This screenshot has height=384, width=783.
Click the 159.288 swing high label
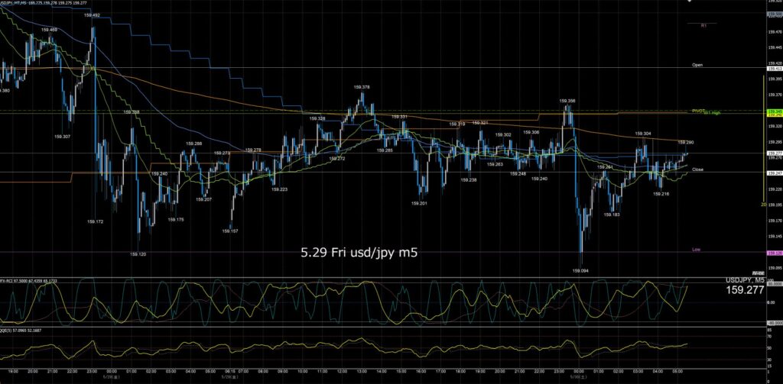(x=193, y=144)
